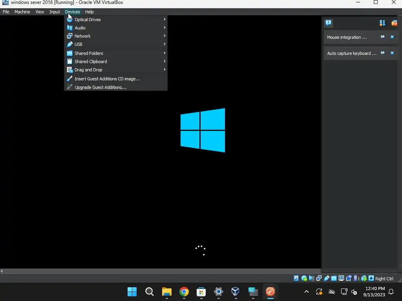Close the open Devices menu
This screenshot has height=301, width=402.
click(x=72, y=12)
